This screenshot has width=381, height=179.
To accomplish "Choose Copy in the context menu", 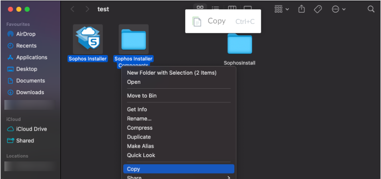I will (179, 169).
